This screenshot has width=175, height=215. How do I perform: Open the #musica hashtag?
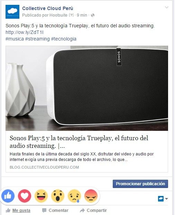[x=15, y=39]
